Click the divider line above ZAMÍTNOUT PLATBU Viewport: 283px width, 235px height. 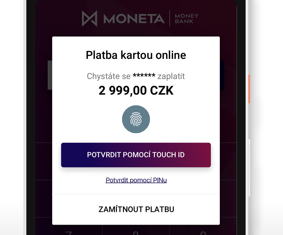136,194
